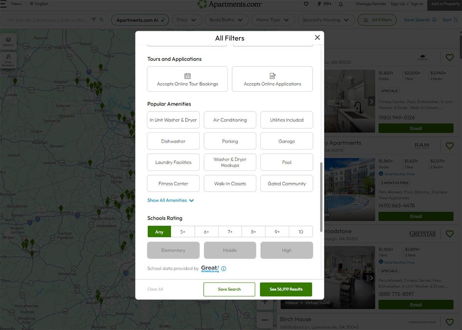This screenshot has width=462, height=330.
Task: Open favorites heart icon in header
Action: click(x=306, y=4)
